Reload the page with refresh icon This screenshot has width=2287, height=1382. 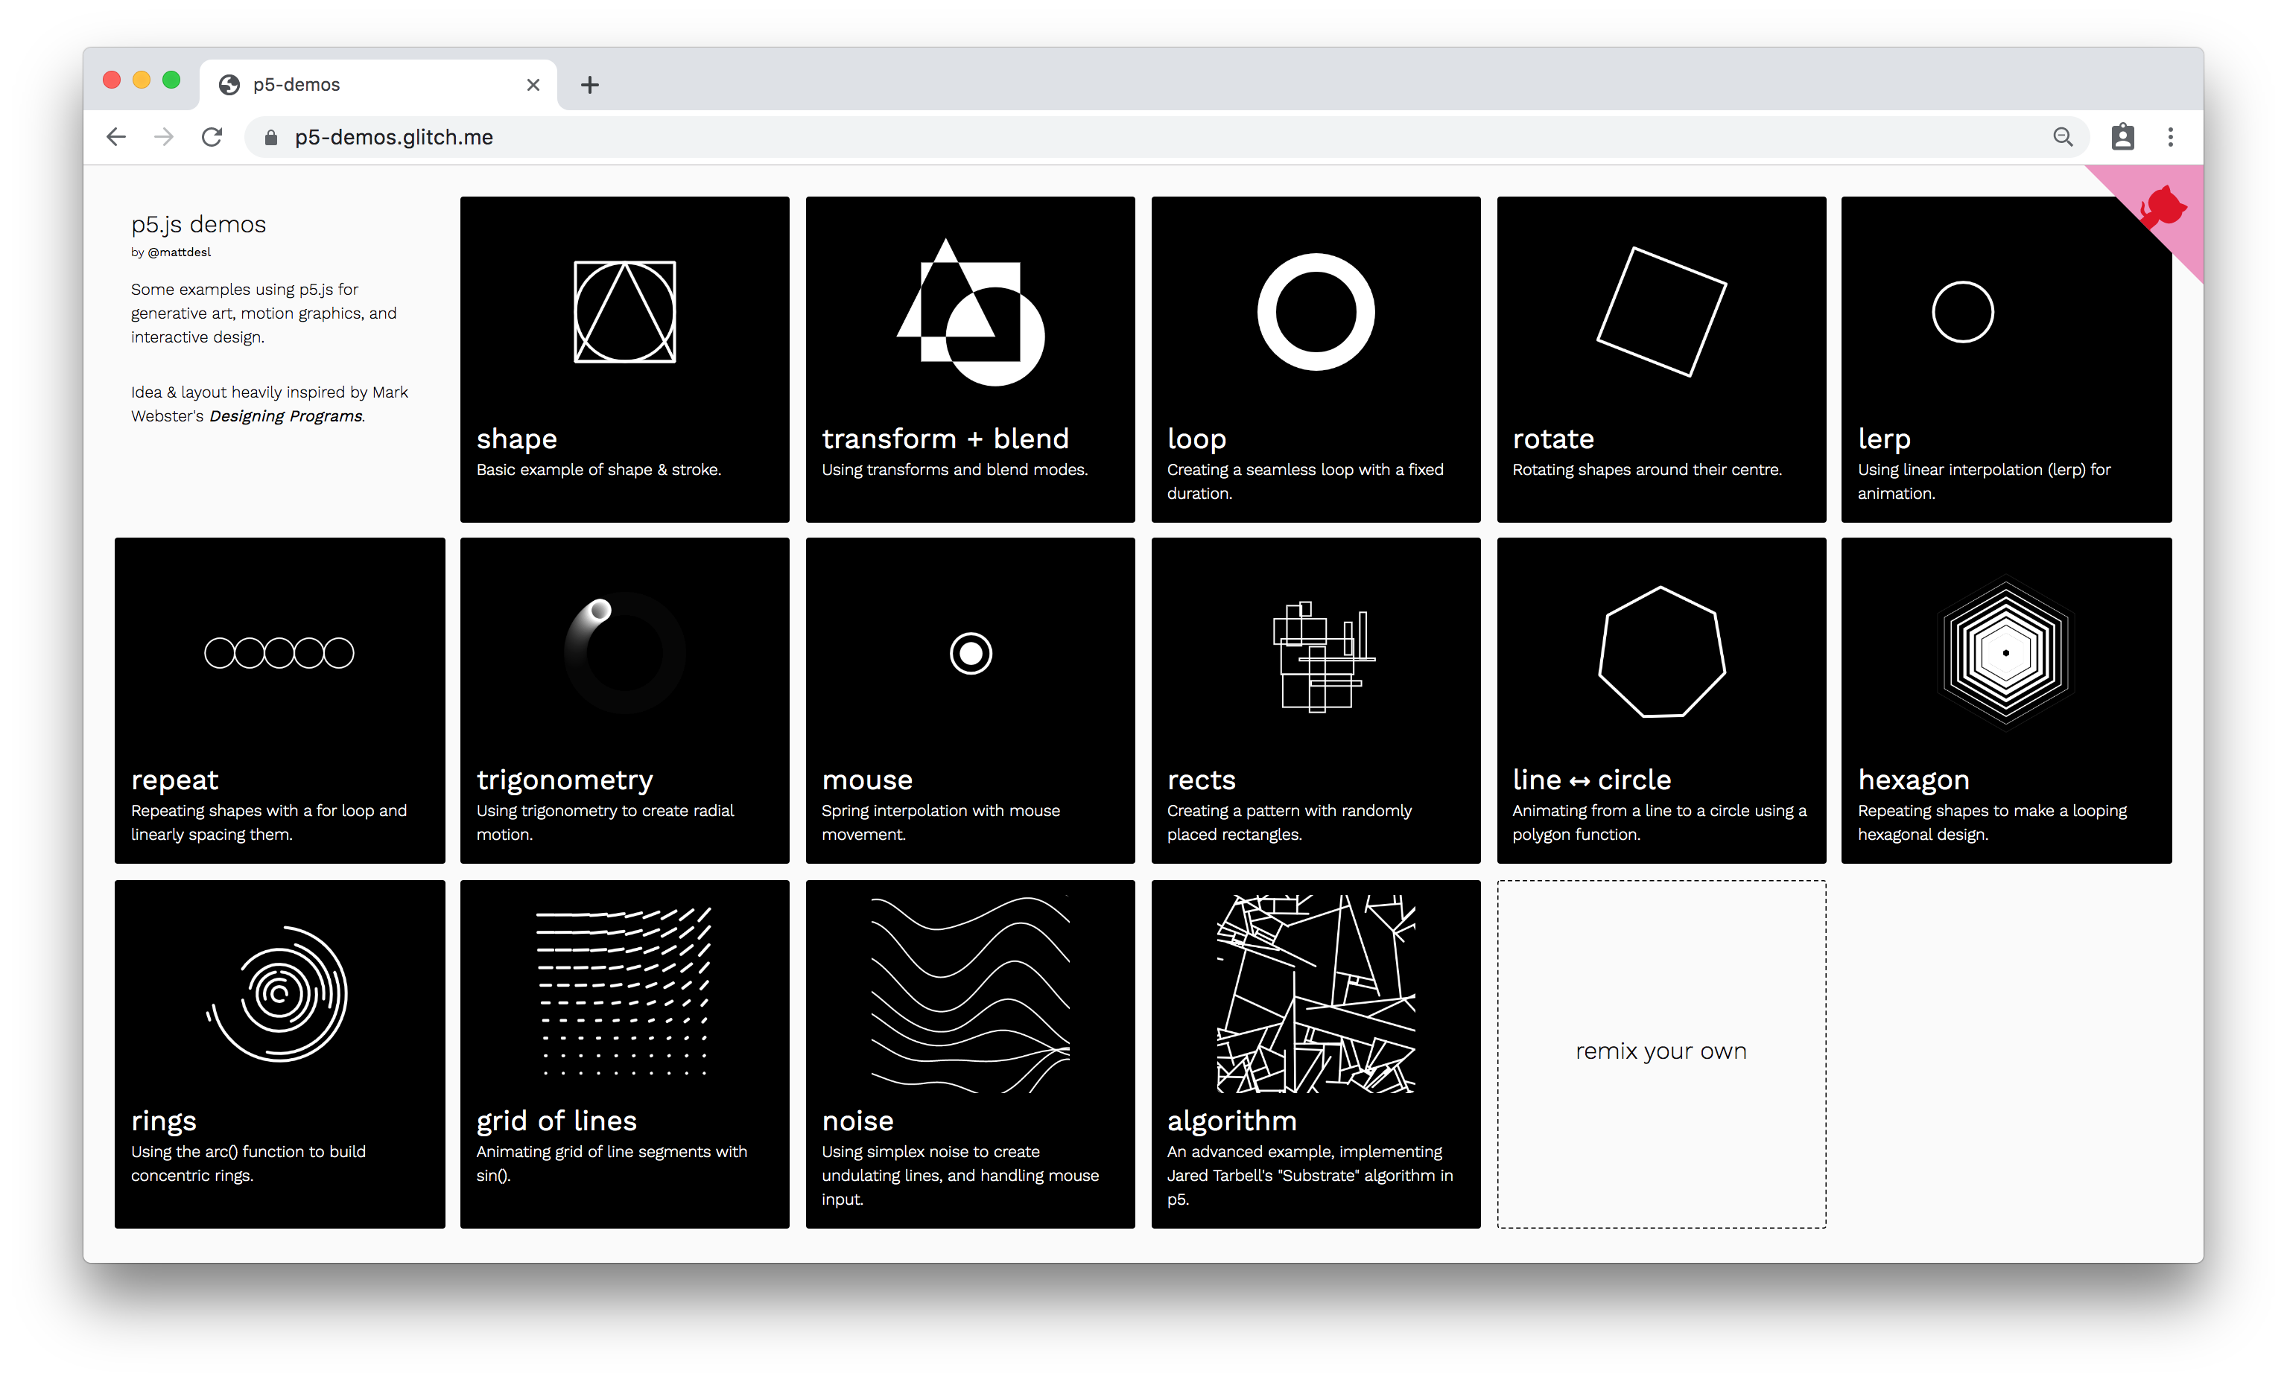click(212, 137)
